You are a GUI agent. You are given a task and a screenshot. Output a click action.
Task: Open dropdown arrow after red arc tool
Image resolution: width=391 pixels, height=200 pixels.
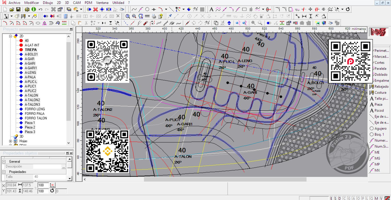pyautogui.click(x=166, y=9)
